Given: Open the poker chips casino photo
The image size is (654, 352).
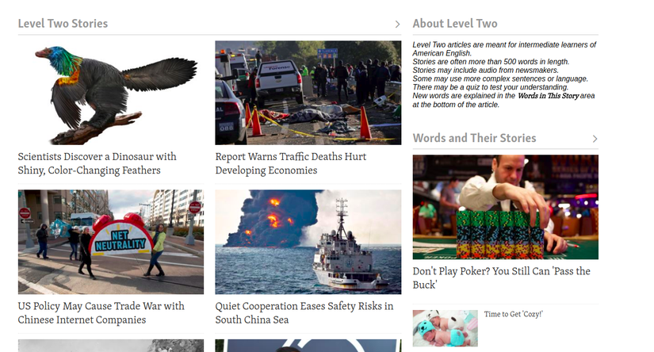Looking at the screenshot, I should click(x=506, y=207).
